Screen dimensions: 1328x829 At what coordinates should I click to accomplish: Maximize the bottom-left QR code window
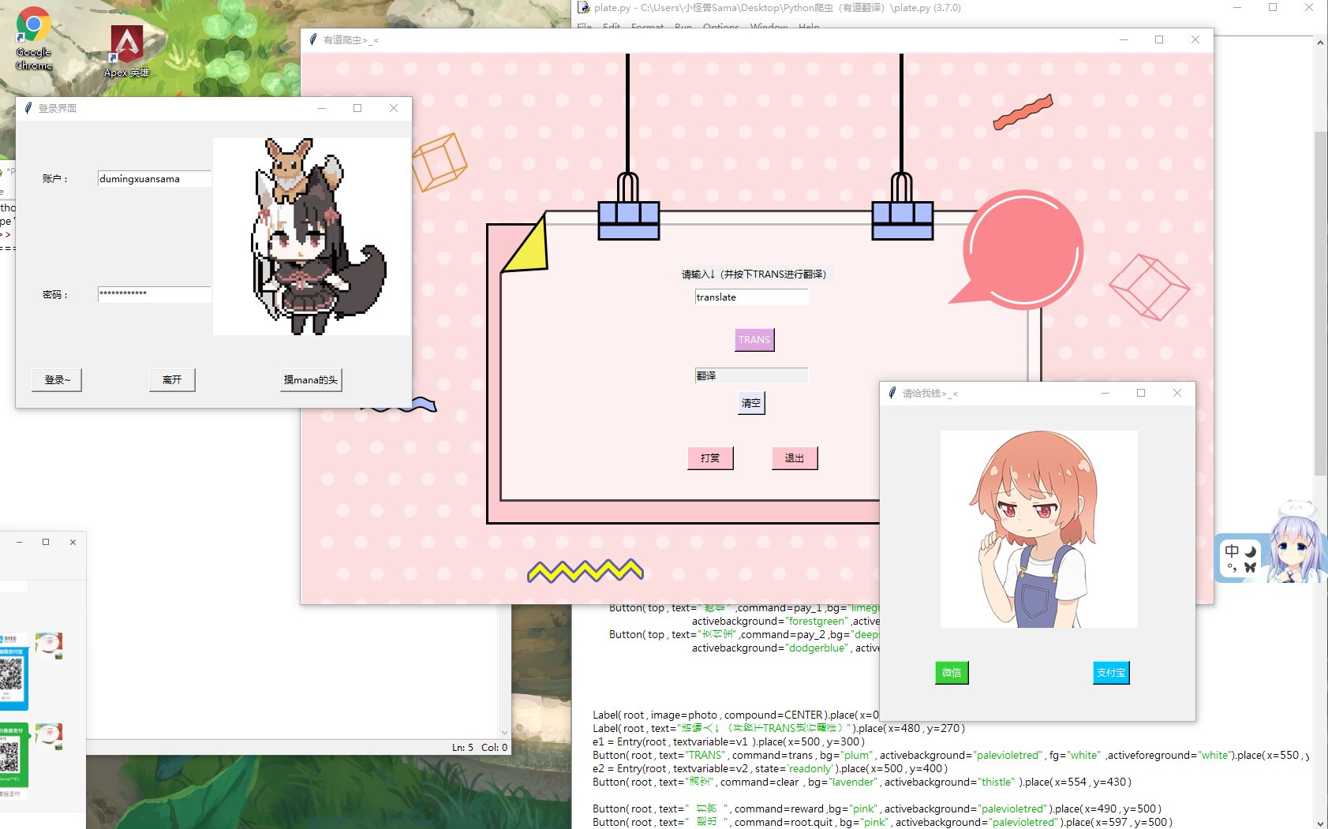tap(46, 542)
